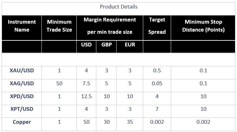237x132 pixels.
Task: Click the EUR sub-column header
Action: [130, 45]
